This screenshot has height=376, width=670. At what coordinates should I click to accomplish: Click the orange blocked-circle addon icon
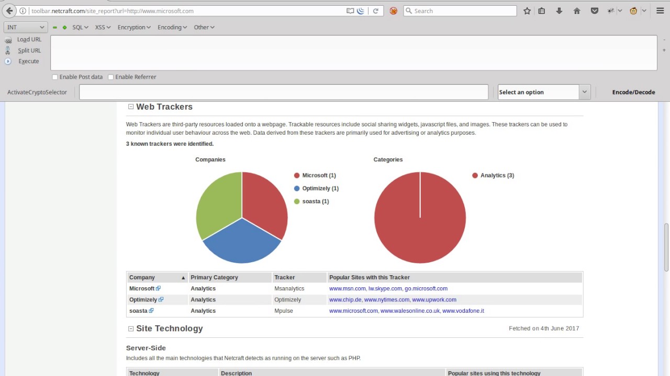(x=393, y=11)
